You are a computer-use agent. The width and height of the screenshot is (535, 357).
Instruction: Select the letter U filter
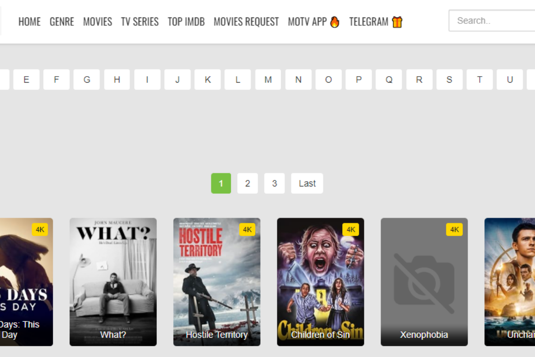[510, 79]
